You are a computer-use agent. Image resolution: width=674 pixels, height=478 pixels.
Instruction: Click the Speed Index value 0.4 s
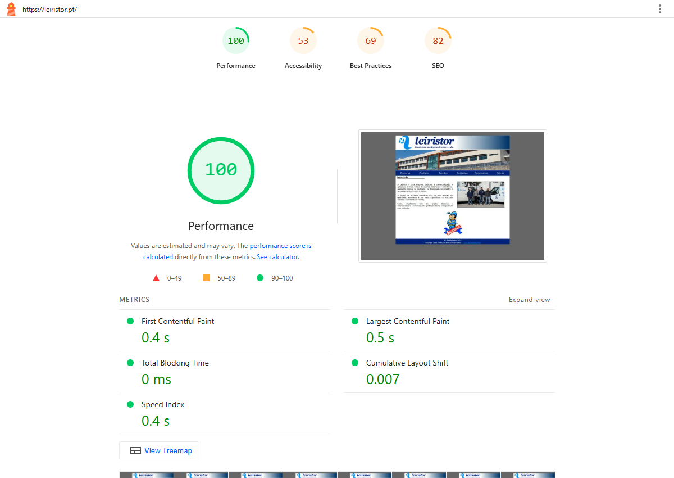tap(156, 421)
